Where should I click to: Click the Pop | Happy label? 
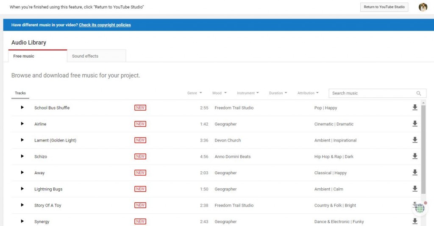point(325,108)
